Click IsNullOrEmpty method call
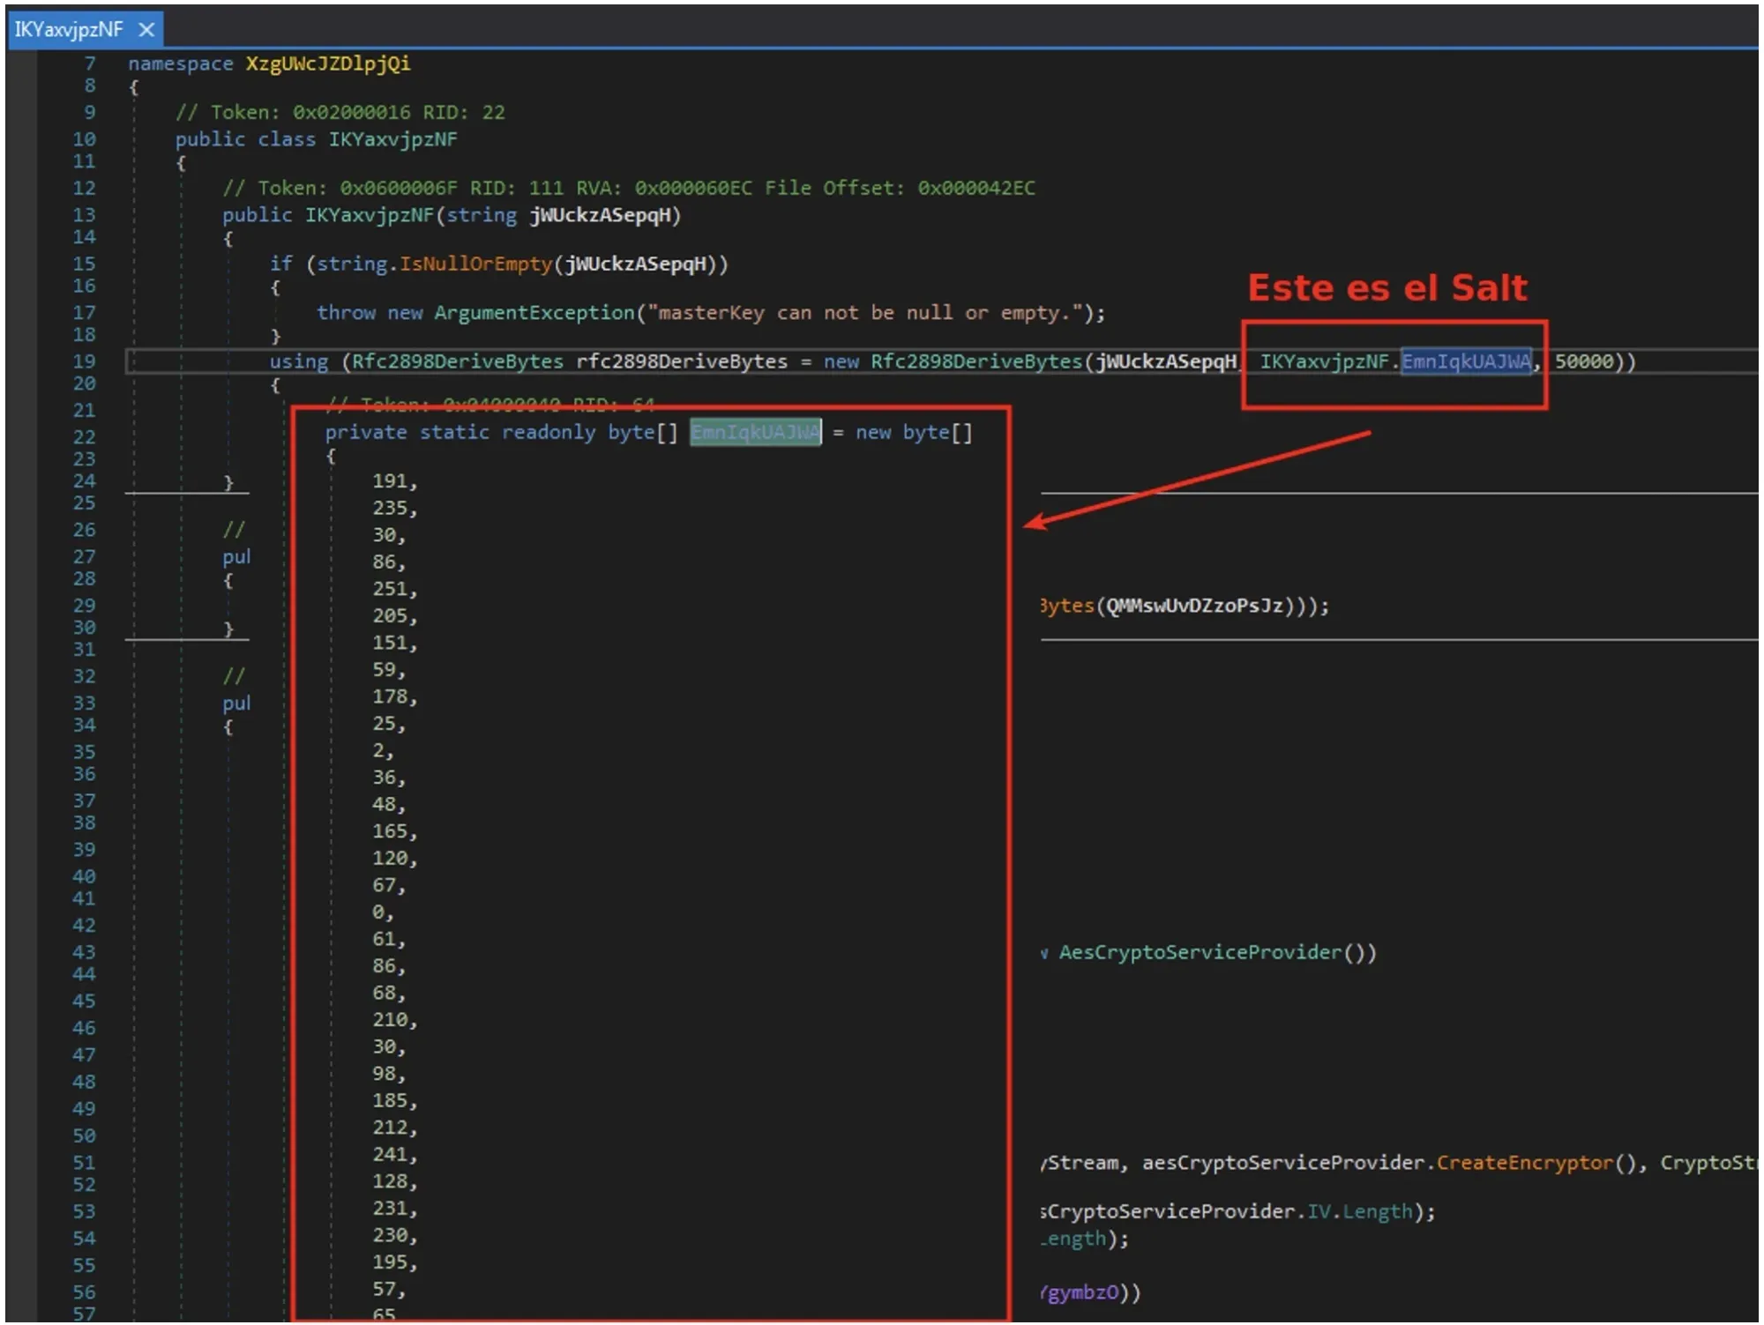1764x1325 pixels. point(475,264)
